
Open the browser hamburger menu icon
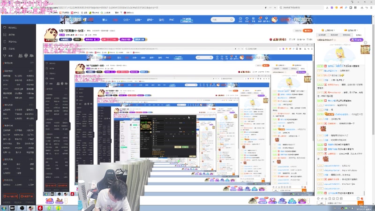click(x=371, y=8)
